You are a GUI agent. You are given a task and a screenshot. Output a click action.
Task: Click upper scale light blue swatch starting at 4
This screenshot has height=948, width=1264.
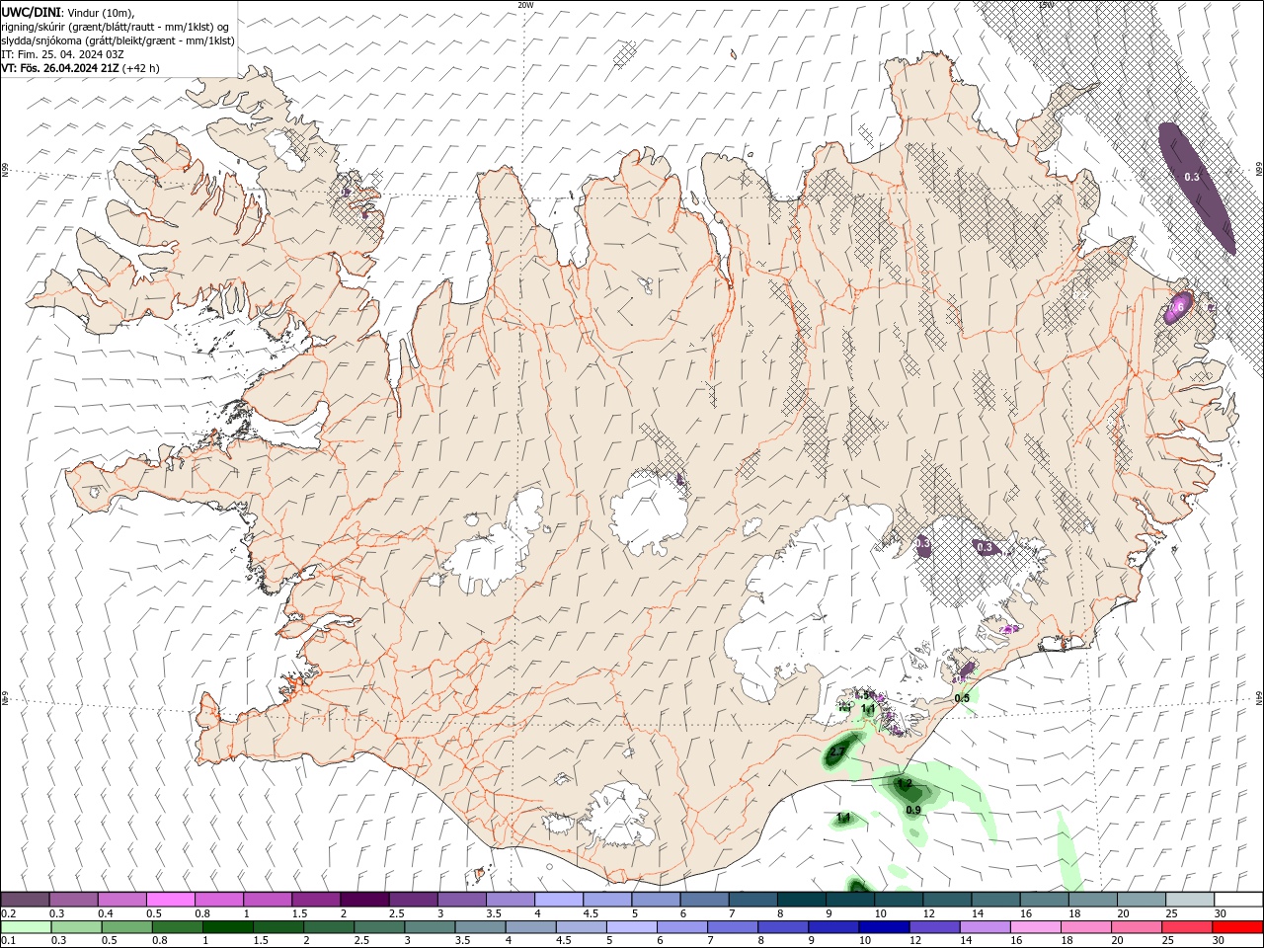point(558,899)
